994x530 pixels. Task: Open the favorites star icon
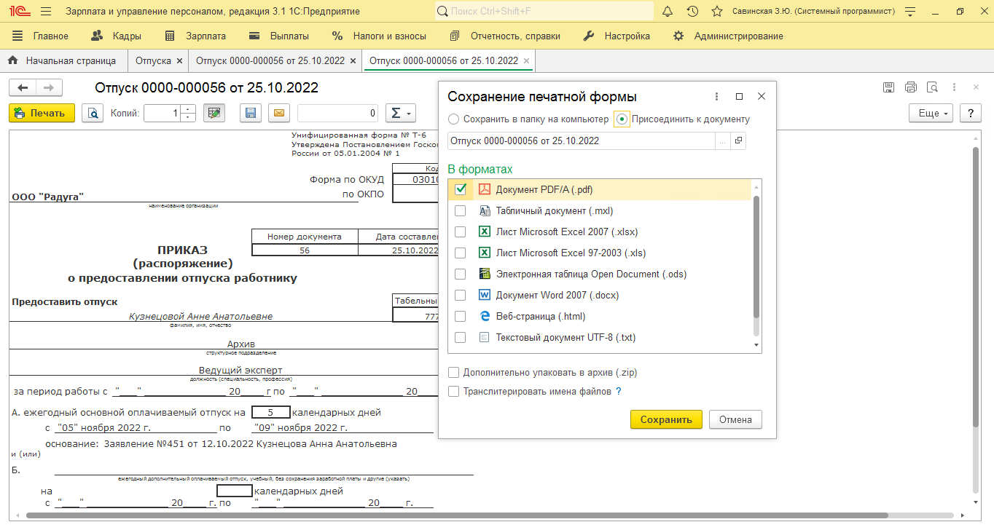(717, 12)
